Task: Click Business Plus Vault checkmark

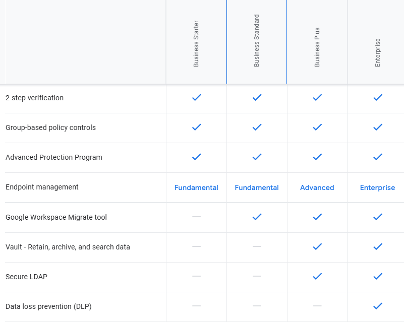Action: point(317,247)
